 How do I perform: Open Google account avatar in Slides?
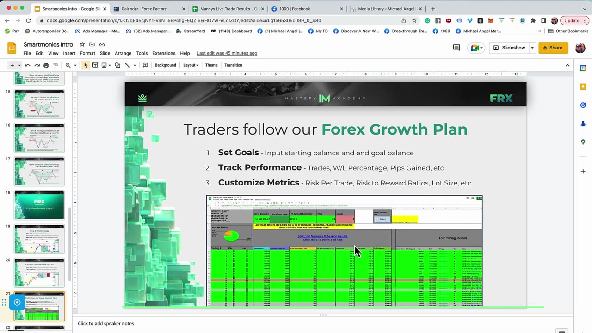point(580,48)
